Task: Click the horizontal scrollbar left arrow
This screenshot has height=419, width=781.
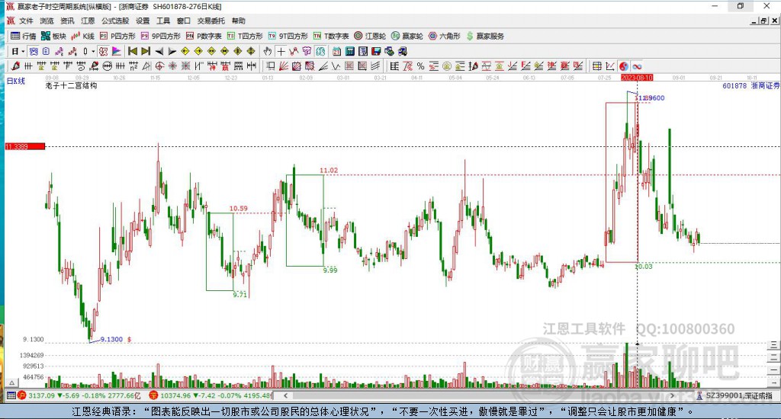Action: [285, 395]
